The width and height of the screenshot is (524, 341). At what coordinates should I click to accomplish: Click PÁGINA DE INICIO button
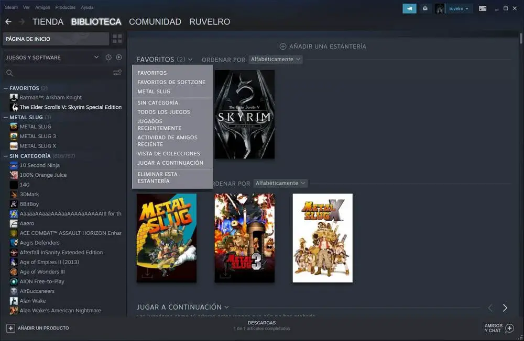(x=56, y=39)
